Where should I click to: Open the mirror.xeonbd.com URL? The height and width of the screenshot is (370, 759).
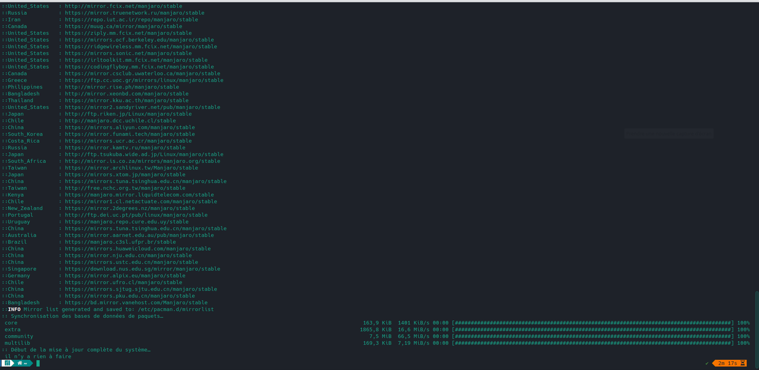pos(127,94)
